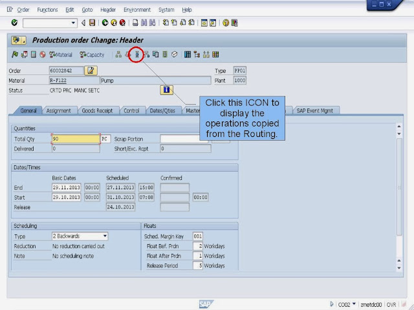Click the Create New Session icon
Screen dimensions: 414x310
pyautogui.click(x=204, y=23)
